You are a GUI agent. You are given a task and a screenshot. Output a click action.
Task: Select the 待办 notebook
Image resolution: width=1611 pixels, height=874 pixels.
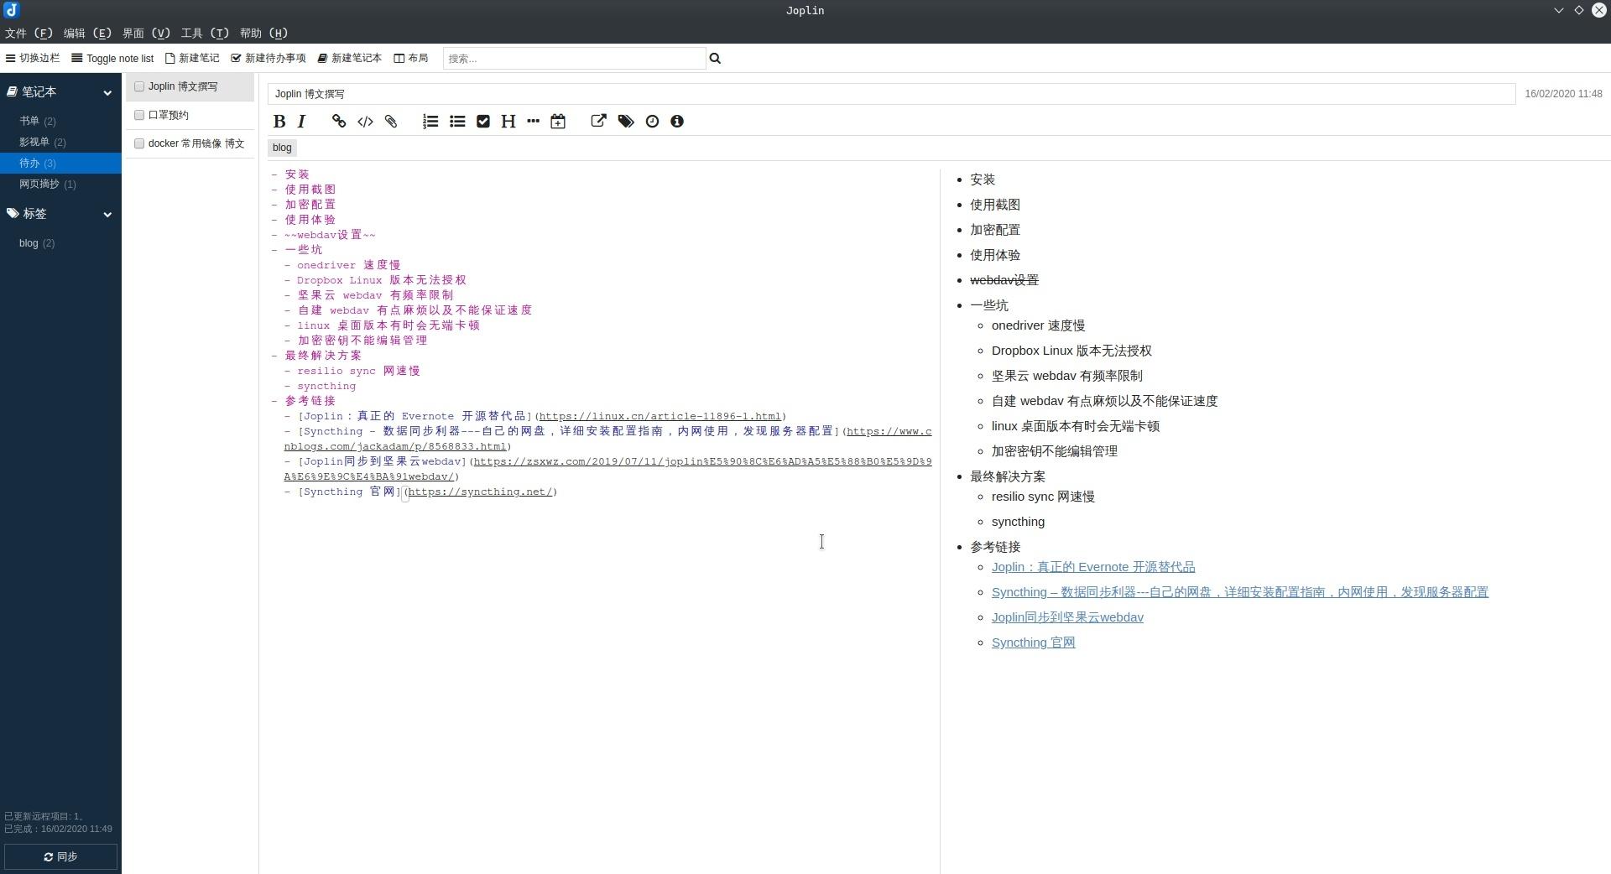[60, 163]
